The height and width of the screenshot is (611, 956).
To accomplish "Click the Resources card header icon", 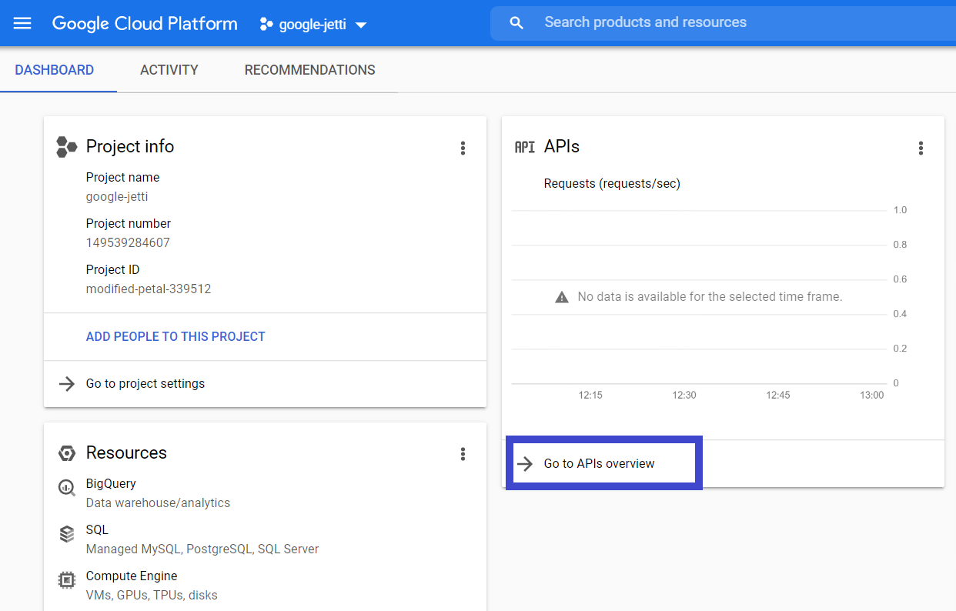I will [x=67, y=453].
